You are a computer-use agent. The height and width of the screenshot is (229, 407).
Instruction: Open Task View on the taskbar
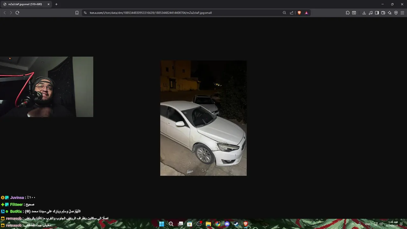click(180, 224)
